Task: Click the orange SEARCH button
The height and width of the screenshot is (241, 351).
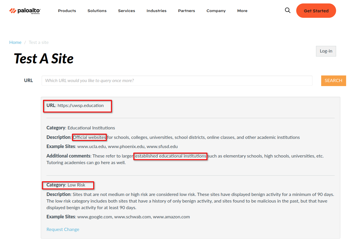Action: pos(334,81)
